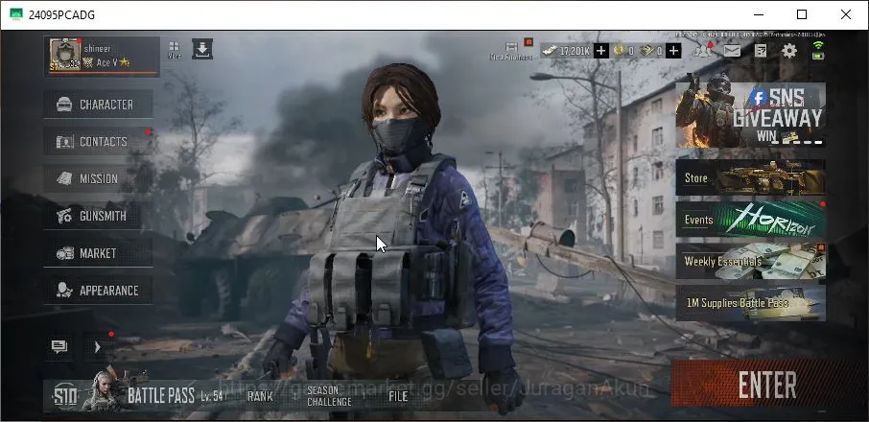Click the shineer player name
869x422 pixels.
pyautogui.click(x=98, y=48)
